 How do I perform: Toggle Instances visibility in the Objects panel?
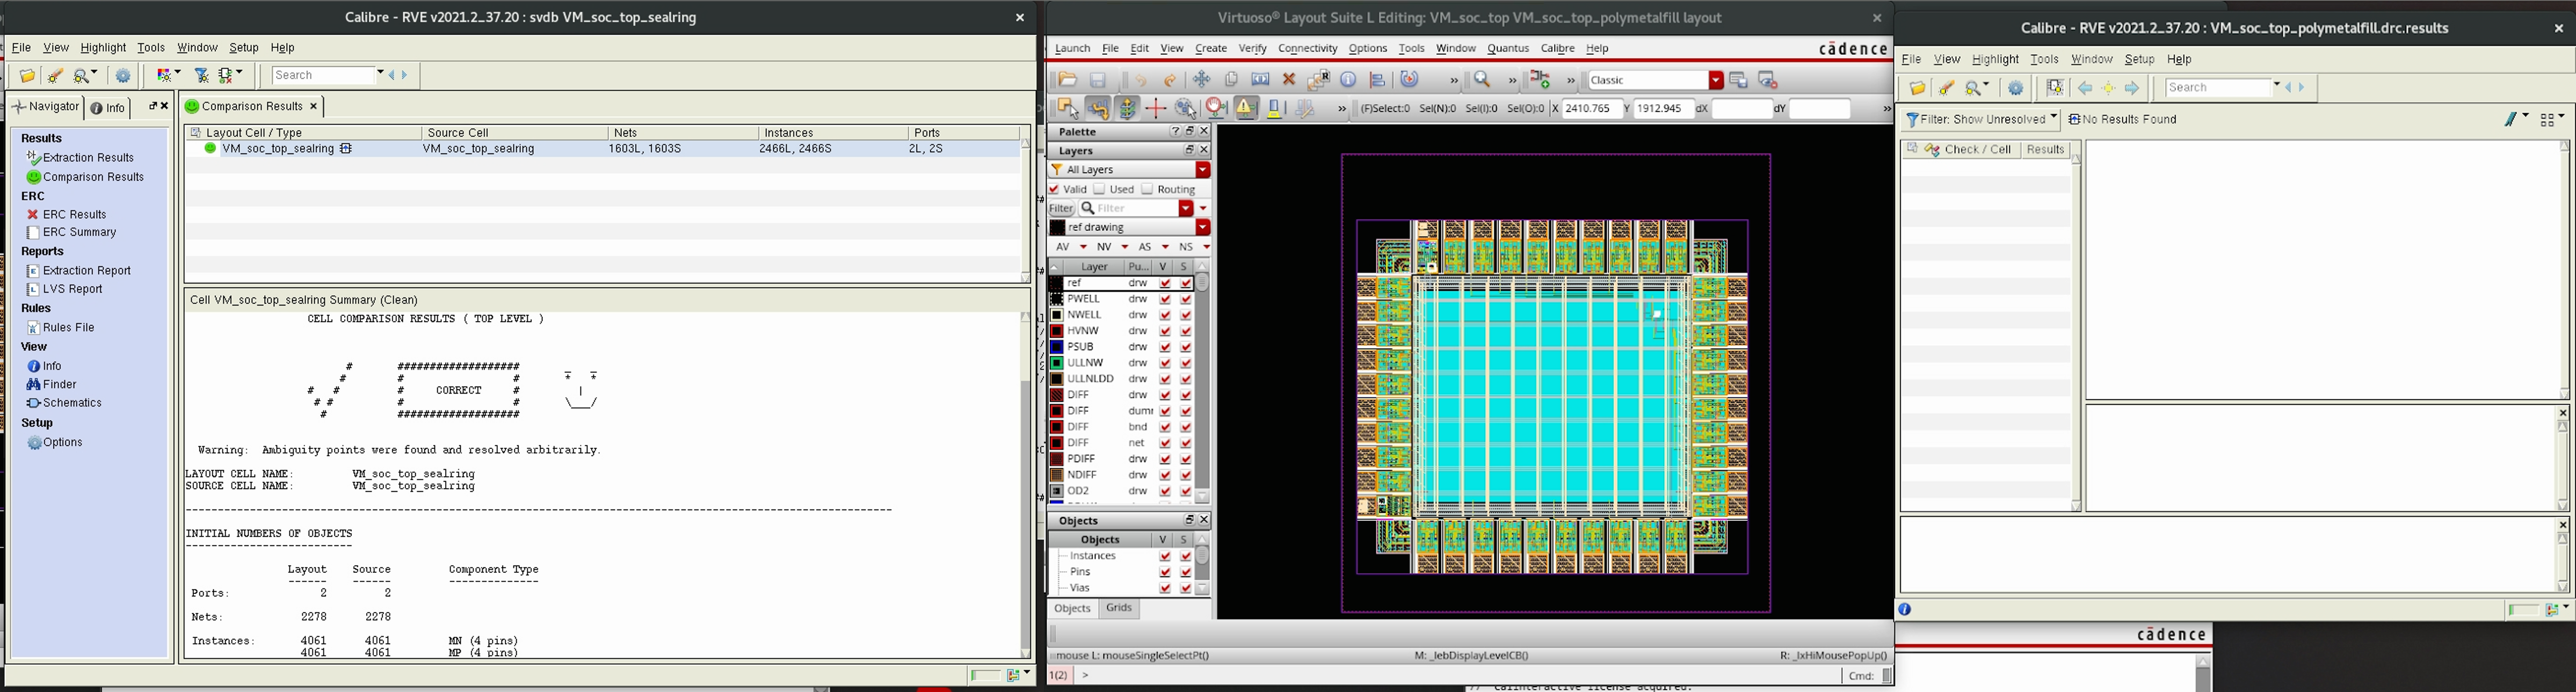[x=1165, y=556]
